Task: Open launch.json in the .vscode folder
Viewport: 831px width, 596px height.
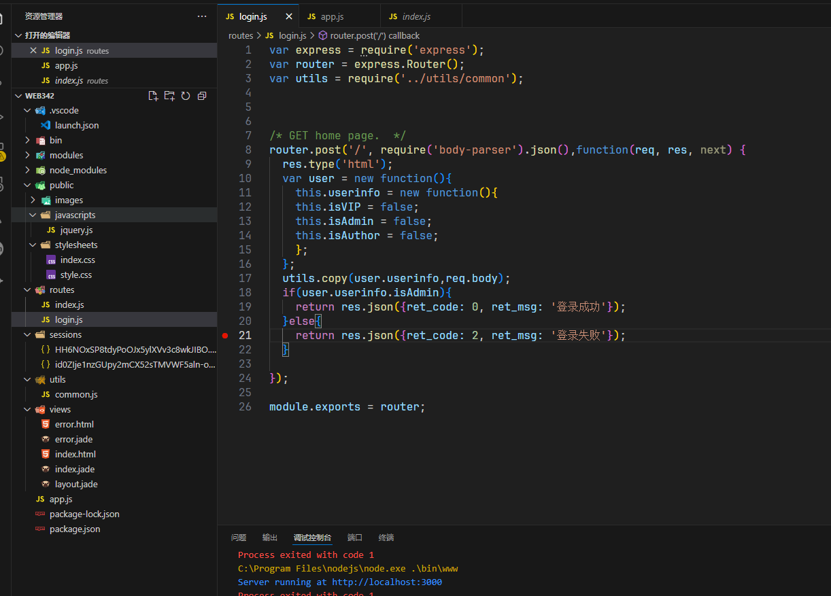Action: [76, 126]
